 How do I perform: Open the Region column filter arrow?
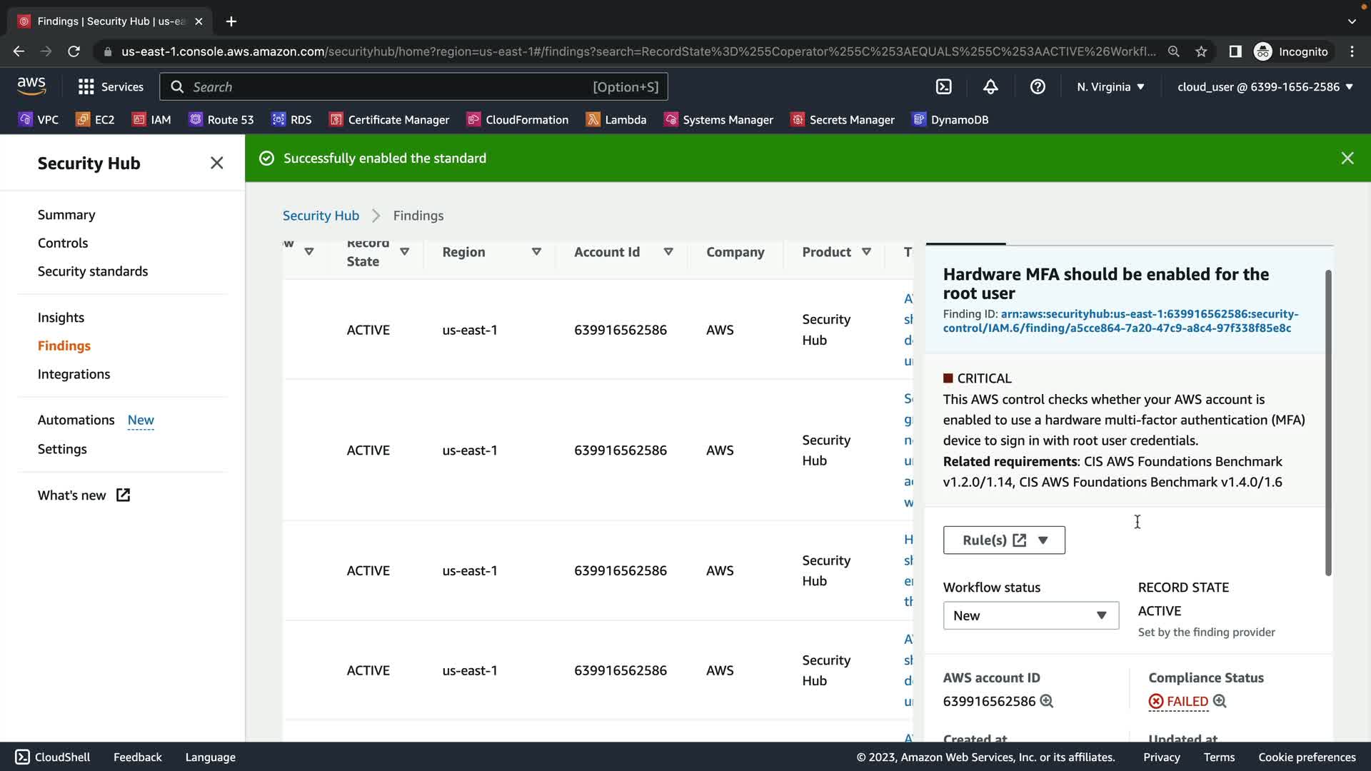tap(536, 252)
